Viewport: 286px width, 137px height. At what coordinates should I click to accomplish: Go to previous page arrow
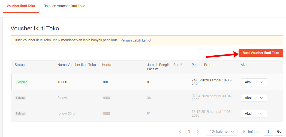point(180,132)
